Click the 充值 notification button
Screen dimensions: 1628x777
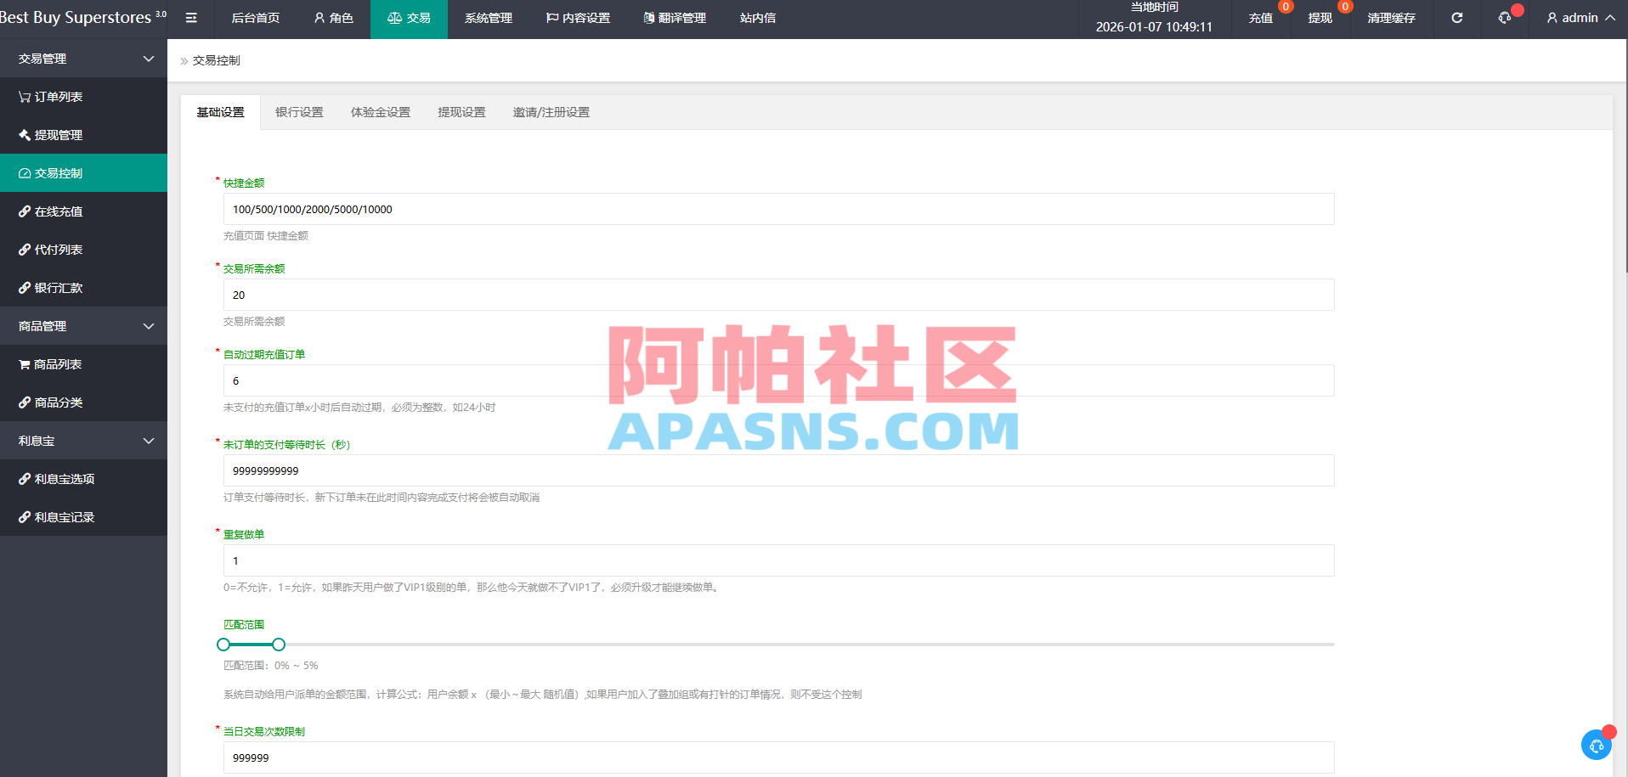(1261, 18)
